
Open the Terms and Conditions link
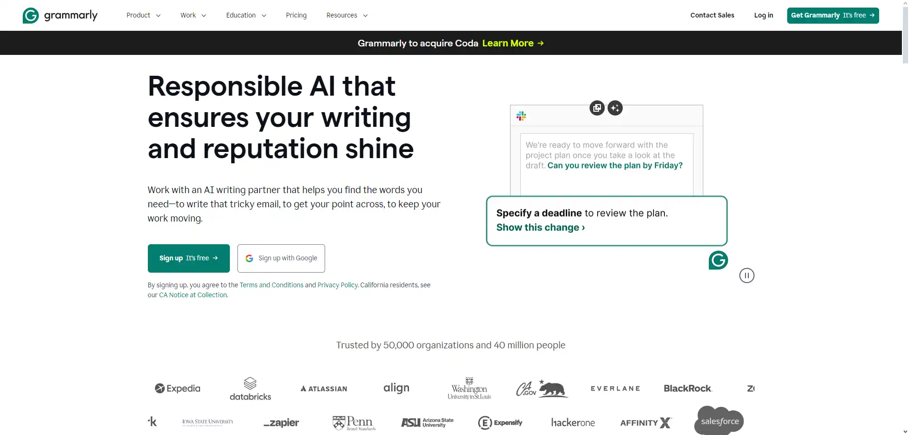(x=271, y=285)
